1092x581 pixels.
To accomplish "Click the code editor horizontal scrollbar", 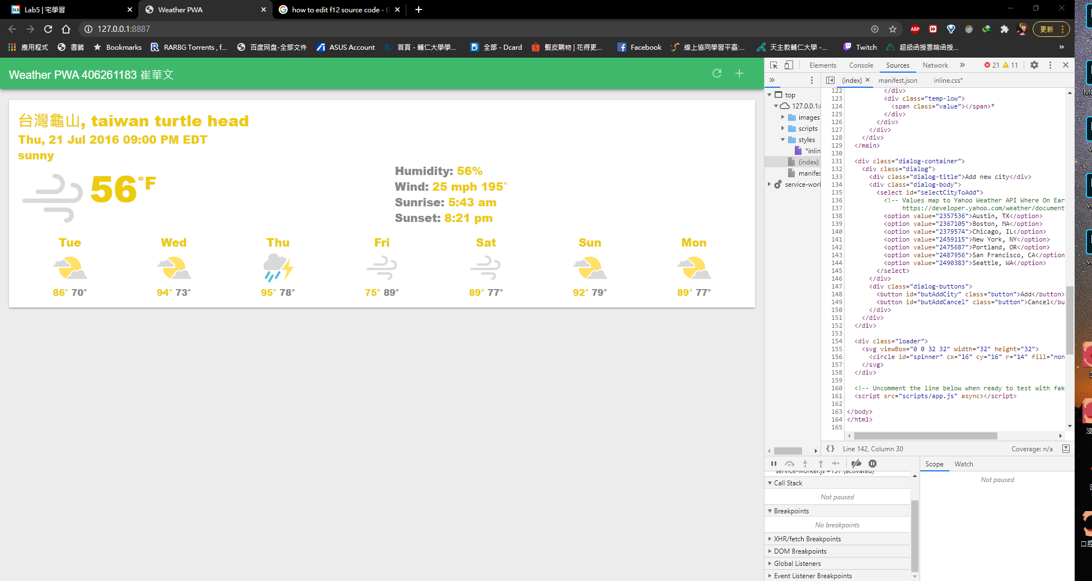I will [x=925, y=436].
